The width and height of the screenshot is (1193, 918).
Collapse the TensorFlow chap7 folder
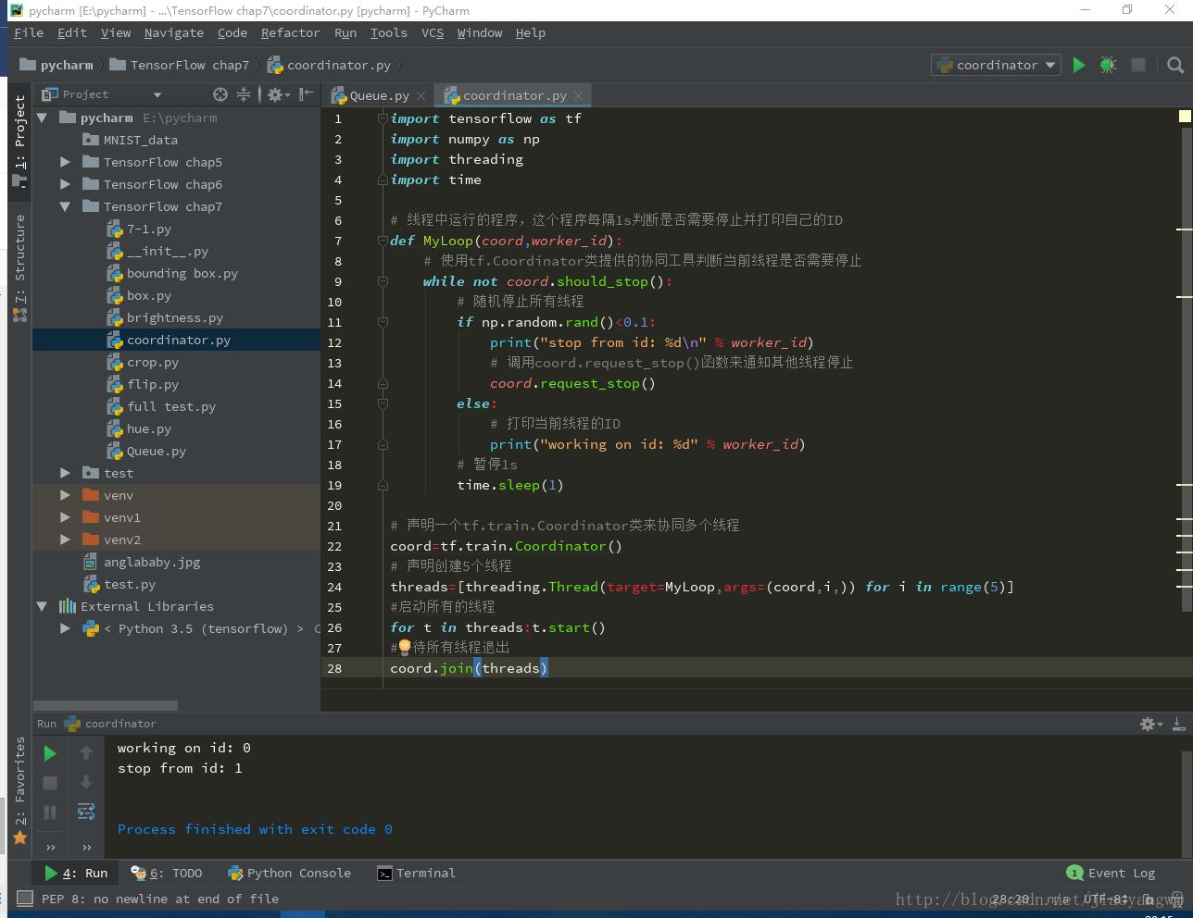tap(65, 206)
